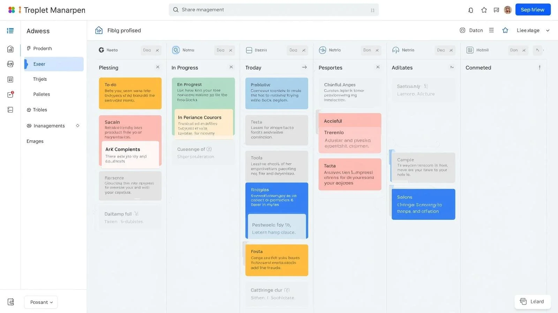Image resolution: width=558 pixels, height=313 pixels.
Task: Click the icon on Conmeted column header
Action: [540, 67]
